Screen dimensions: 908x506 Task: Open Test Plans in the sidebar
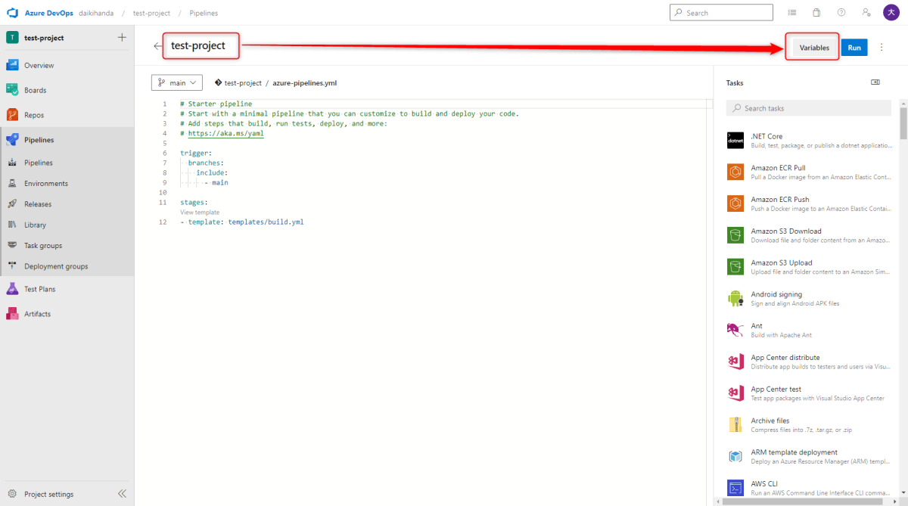coord(67,289)
